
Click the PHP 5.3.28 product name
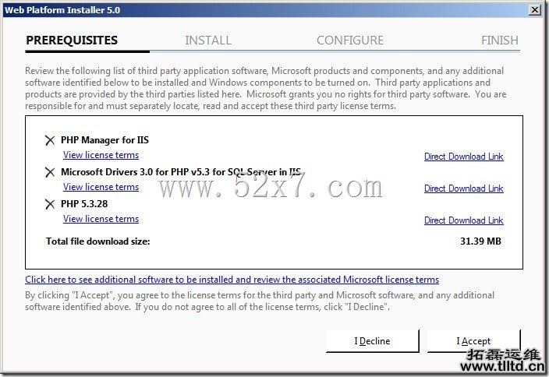(x=84, y=203)
